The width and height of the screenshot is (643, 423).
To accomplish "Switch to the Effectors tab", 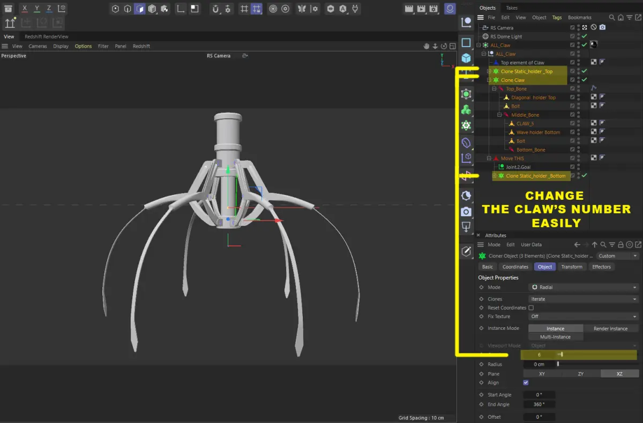I will pyautogui.click(x=601, y=267).
